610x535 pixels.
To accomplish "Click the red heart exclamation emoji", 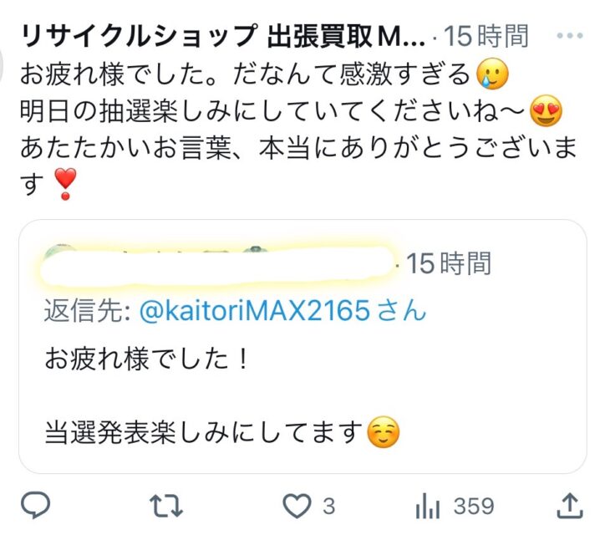I will (x=65, y=184).
